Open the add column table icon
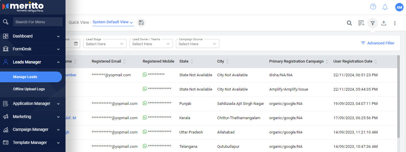This screenshot has width=406, height=152. pos(361,23)
